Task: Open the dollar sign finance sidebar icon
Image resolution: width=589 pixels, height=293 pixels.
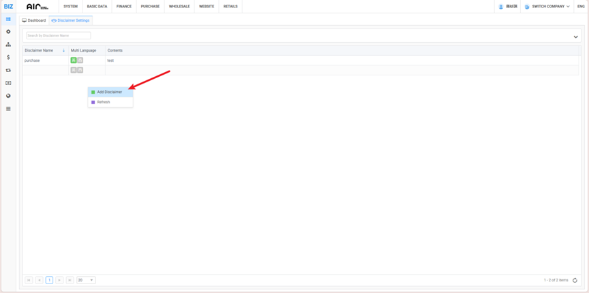Action: click(x=8, y=58)
